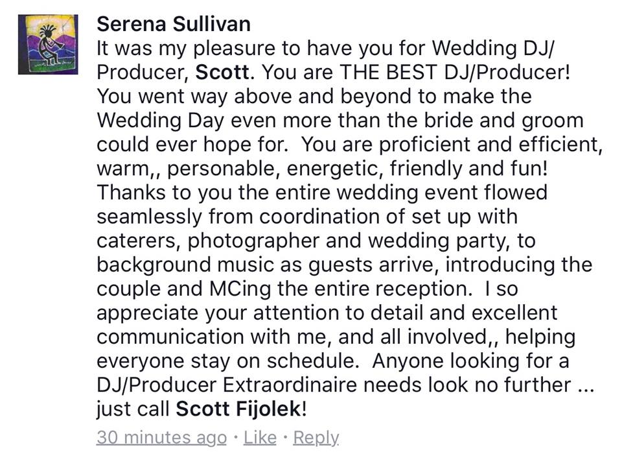Open Serena Sullivan's profile from her name
This screenshot has width=622, height=465.
174,24
